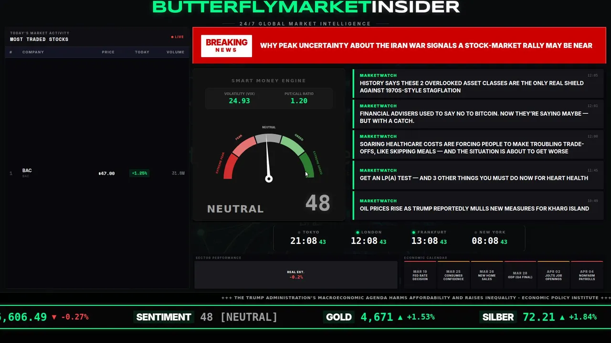Open the Iran war uncertainty breaking headline
The width and height of the screenshot is (611, 343).
pyautogui.click(x=426, y=46)
